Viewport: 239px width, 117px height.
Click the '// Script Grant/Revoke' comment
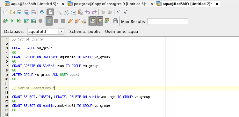33,88
